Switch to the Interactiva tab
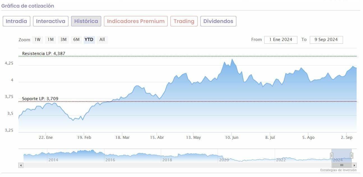Screen dimensions: 363x177 coord(51,21)
